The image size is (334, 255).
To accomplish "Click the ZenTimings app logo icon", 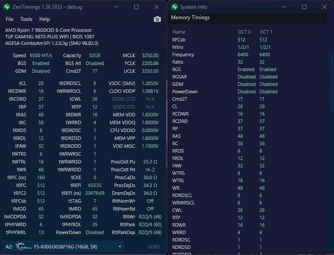I will pos(7,7).
